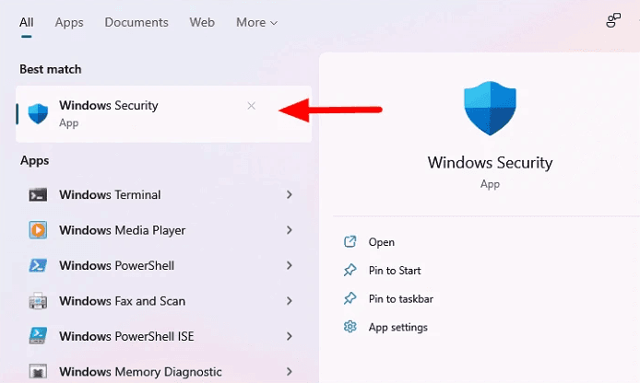
Task: Switch to the Apps search tab
Action: [x=69, y=22]
